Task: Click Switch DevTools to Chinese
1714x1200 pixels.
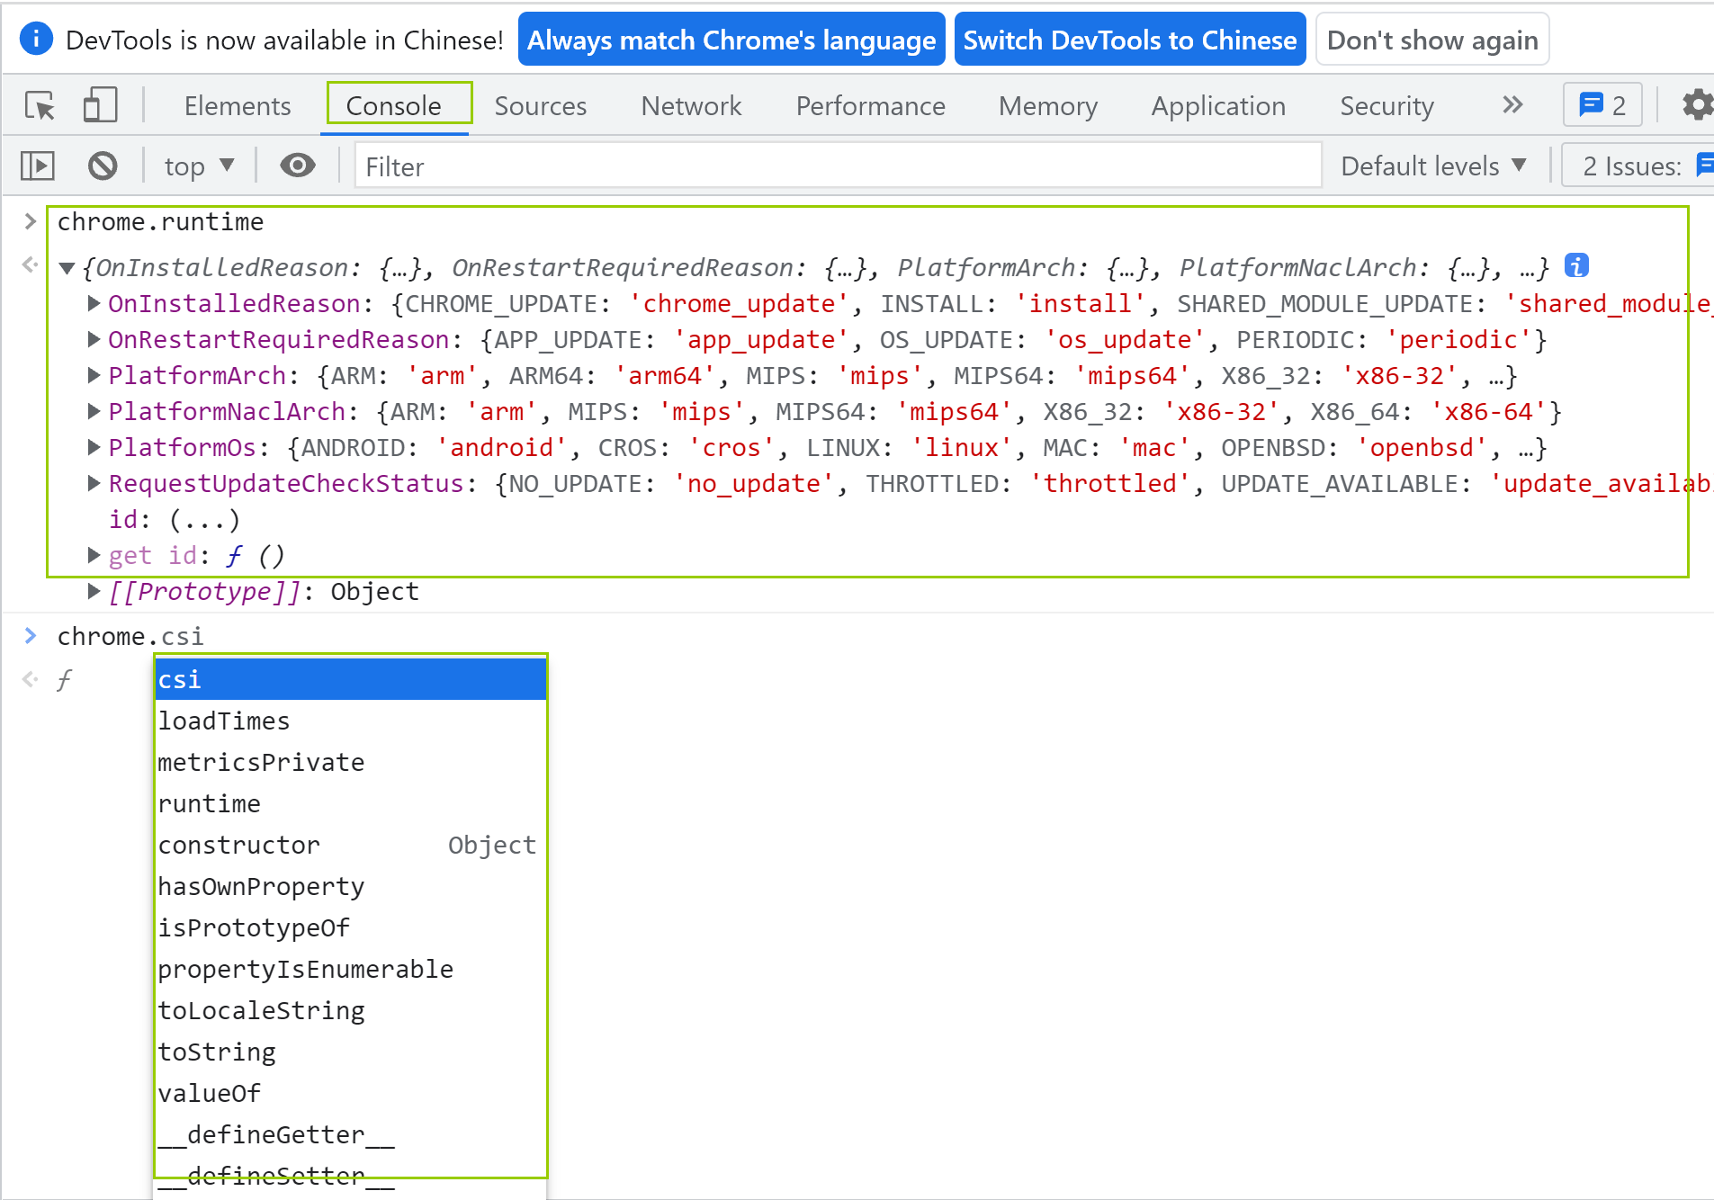Action: point(1130,39)
